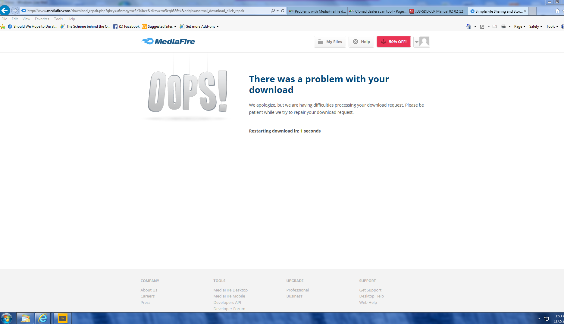Open the Windows Start menu

click(6, 318)
